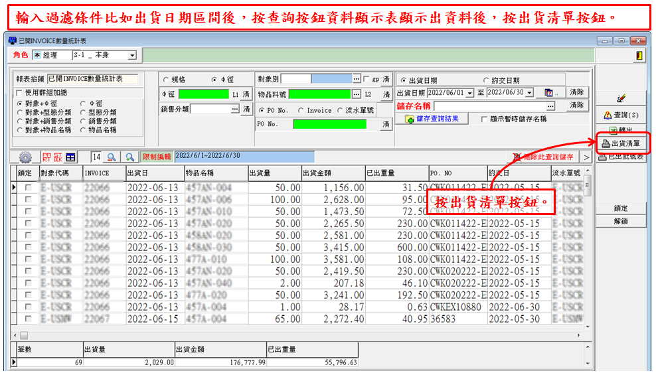Click the 報表抬頭 text field

pos(92,80)
